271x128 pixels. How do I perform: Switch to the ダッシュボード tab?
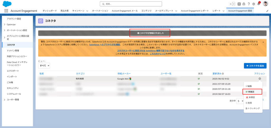point(50,11)
